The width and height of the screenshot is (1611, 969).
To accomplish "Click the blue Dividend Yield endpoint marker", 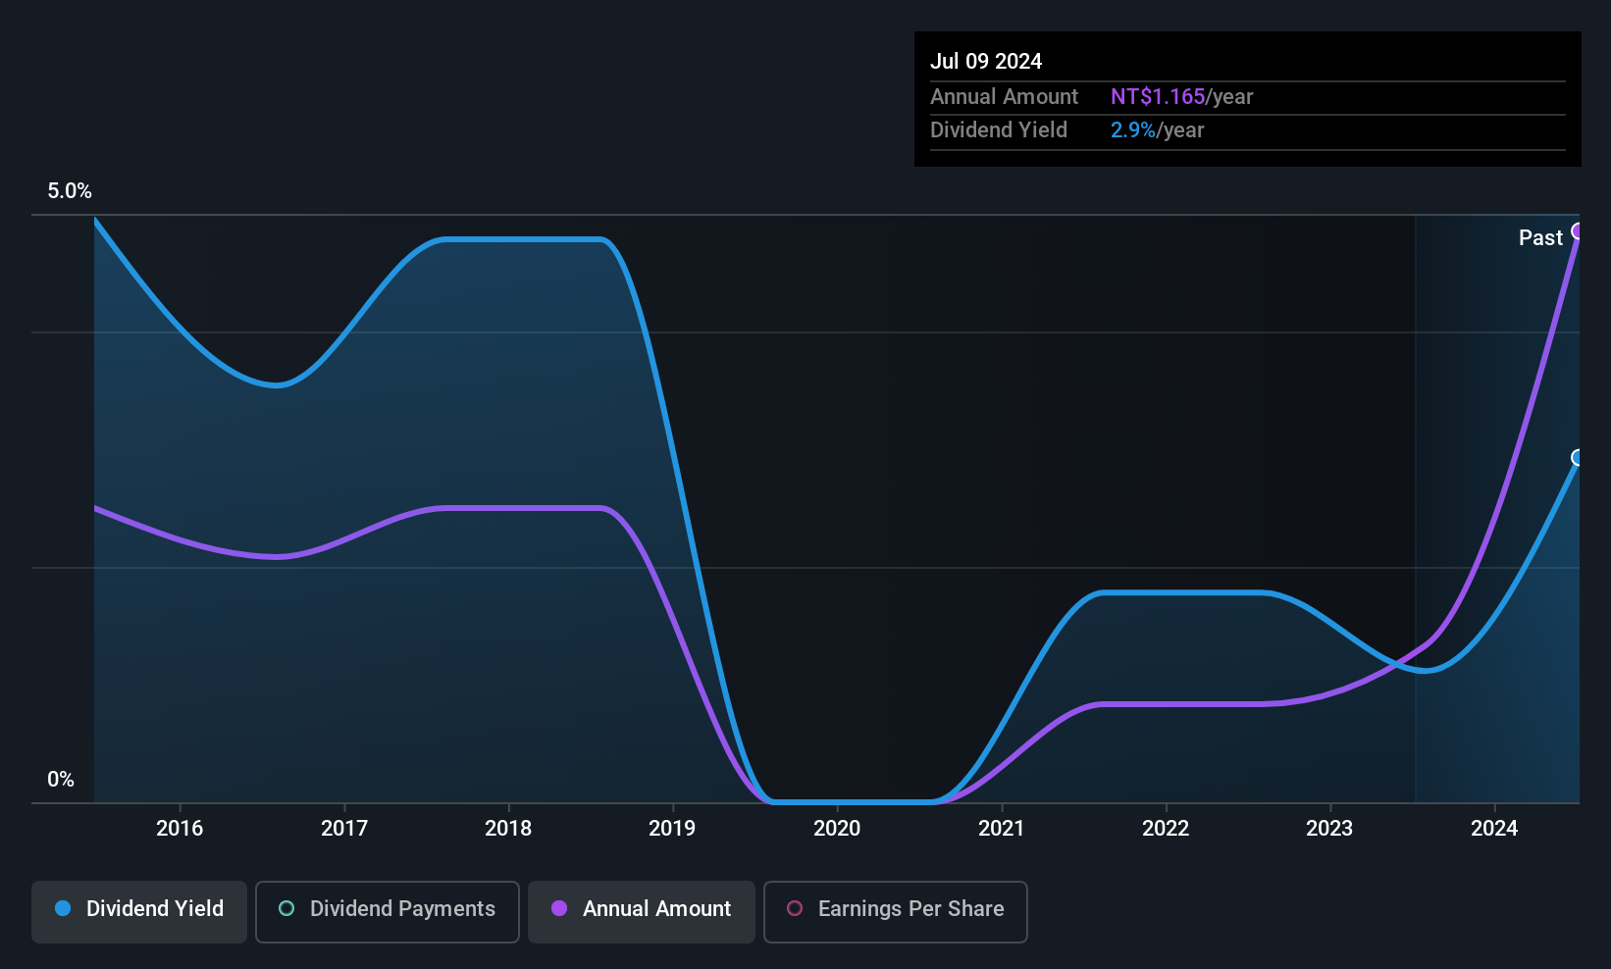I will coord(1578,458).
